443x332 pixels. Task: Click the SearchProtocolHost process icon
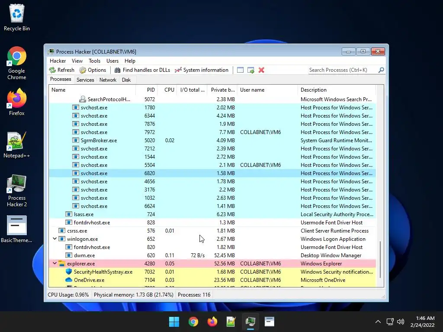pos(83,99)
